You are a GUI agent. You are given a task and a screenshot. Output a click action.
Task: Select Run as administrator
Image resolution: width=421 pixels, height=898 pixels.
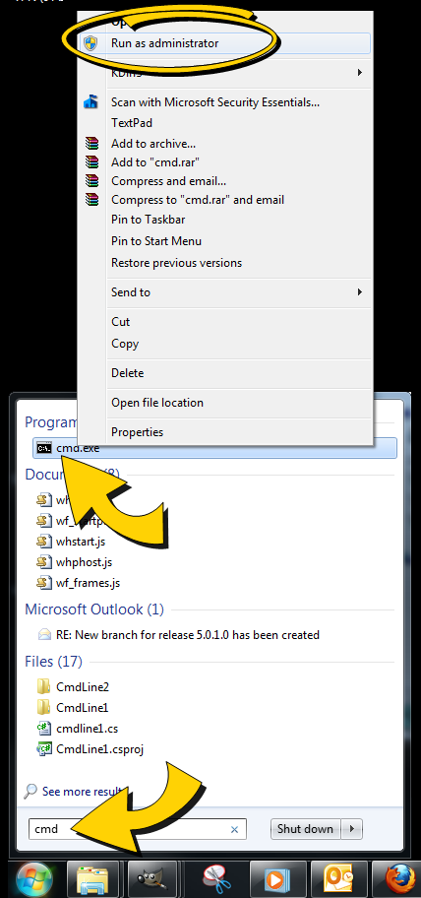(x=164, y=43)
